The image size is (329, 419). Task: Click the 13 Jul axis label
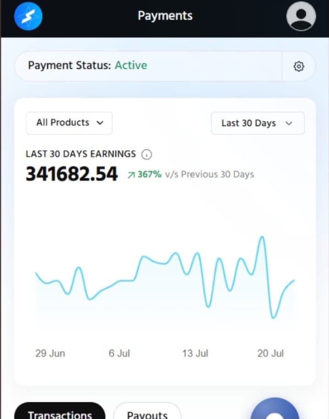click(x=195, y=353)
